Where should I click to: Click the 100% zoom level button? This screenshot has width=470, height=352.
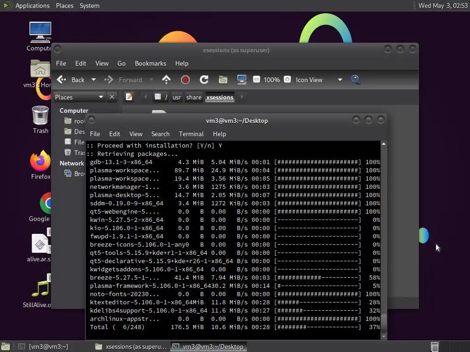point(272,80)
